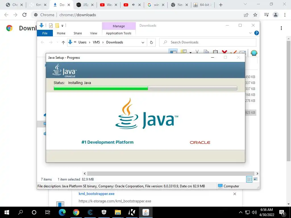
Task: Open the Chrome three-dot customize menu
Action: 285,15
